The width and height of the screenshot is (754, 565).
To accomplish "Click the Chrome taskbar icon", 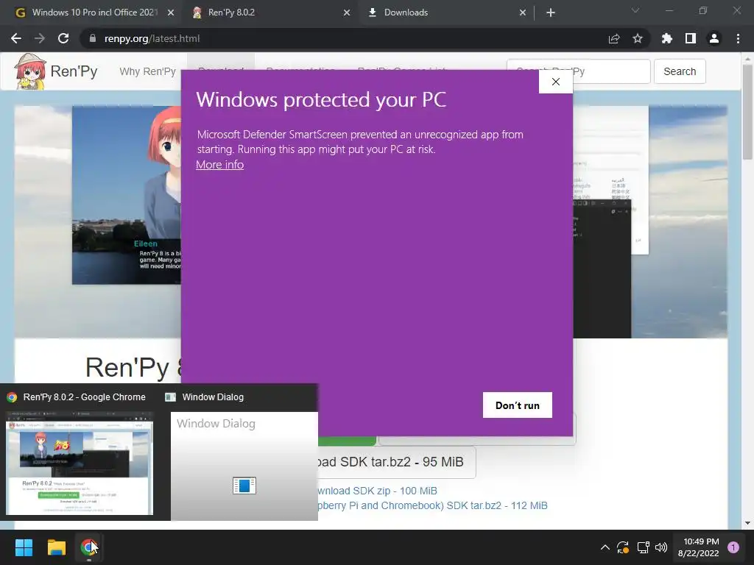I will coord(89,547).
